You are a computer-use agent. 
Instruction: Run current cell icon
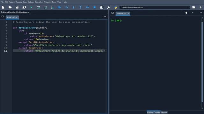tap(38, 7)
